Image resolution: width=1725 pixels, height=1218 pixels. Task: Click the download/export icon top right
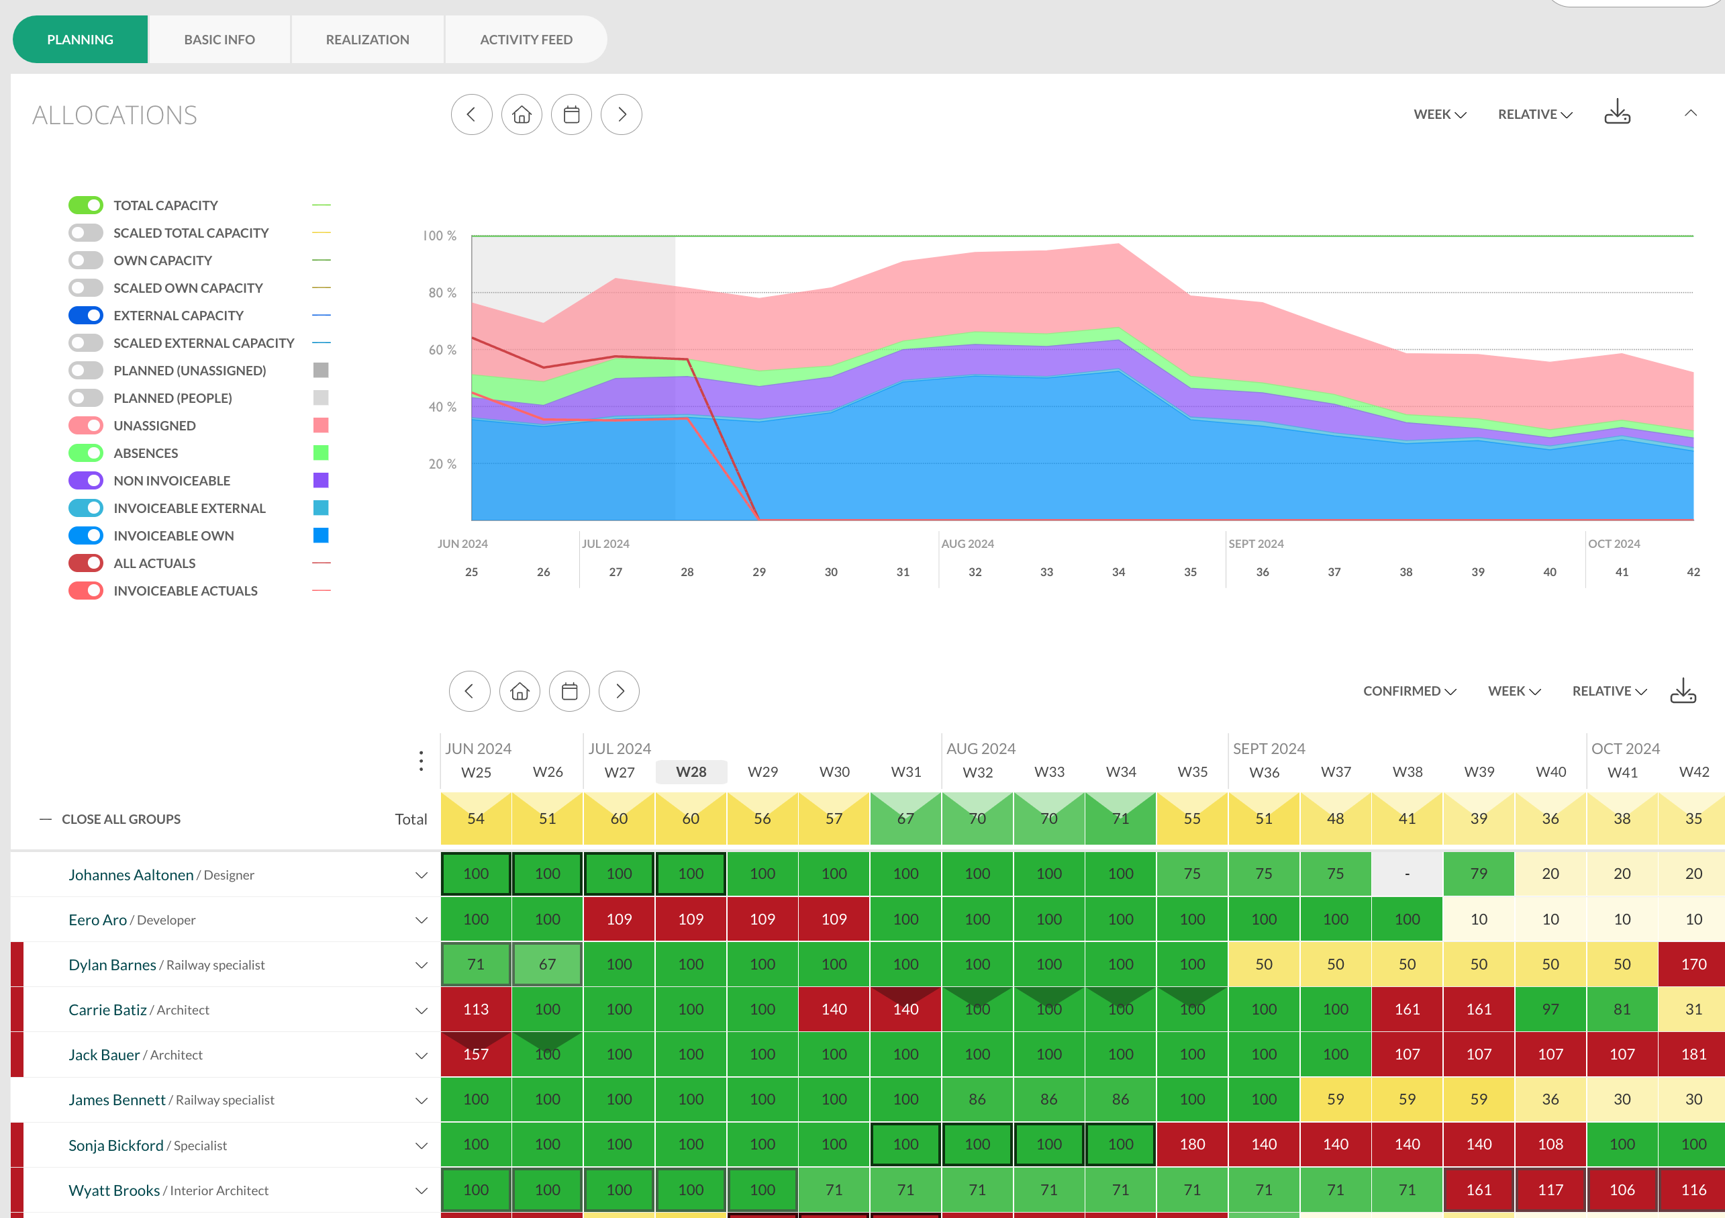tap(1618, 115)
